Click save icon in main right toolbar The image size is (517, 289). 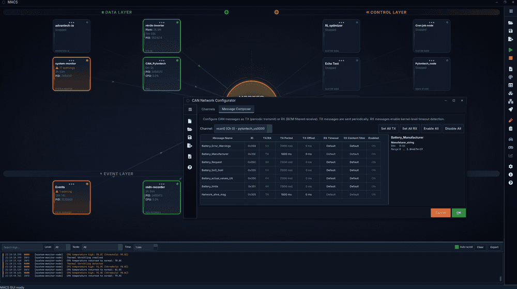coord(511,31)
